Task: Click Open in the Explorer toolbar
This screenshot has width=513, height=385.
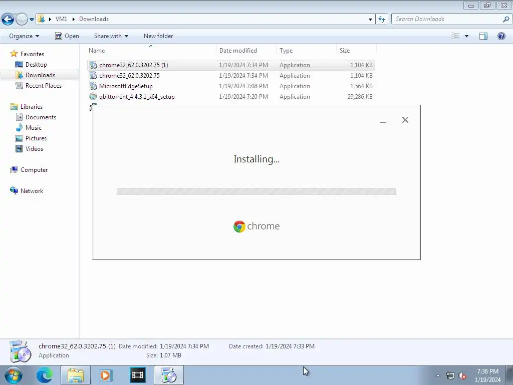Action: point(67,36)
